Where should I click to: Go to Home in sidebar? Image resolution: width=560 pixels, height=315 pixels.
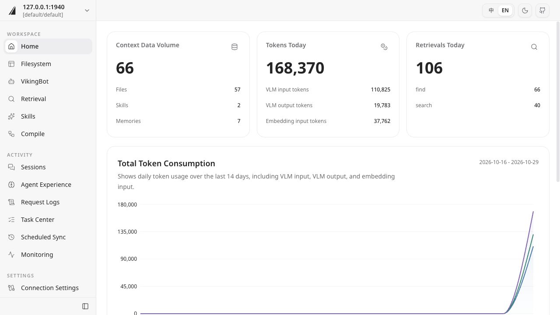click(48, 46)
